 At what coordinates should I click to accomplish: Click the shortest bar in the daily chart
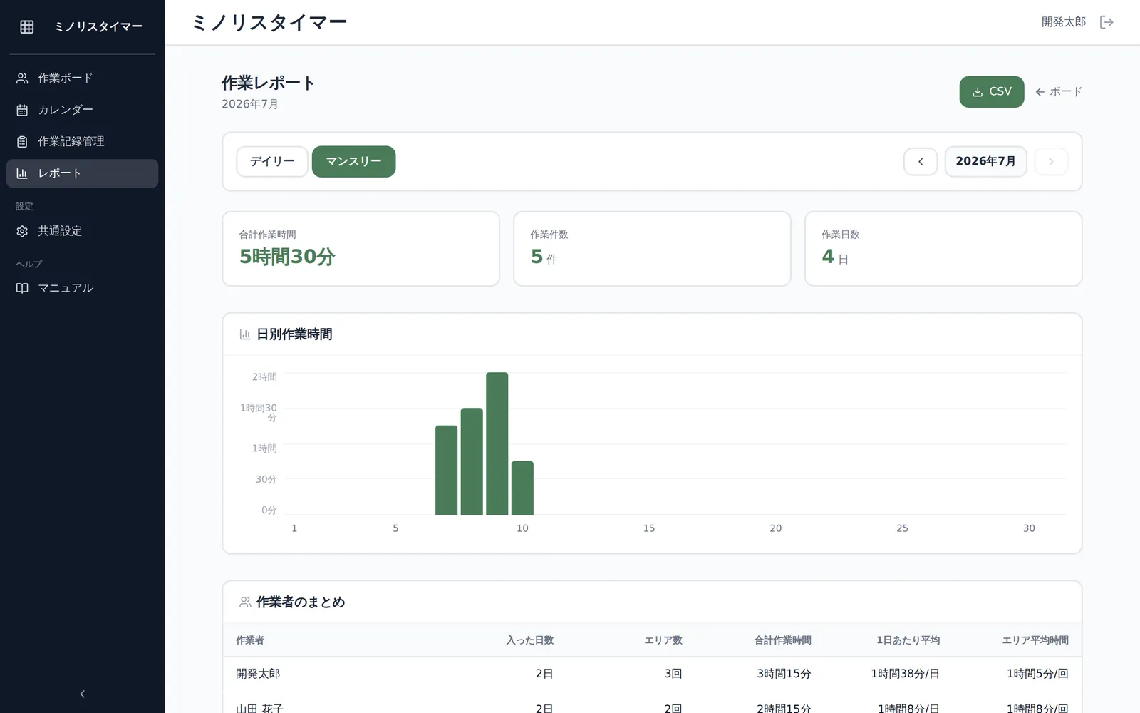522,488
